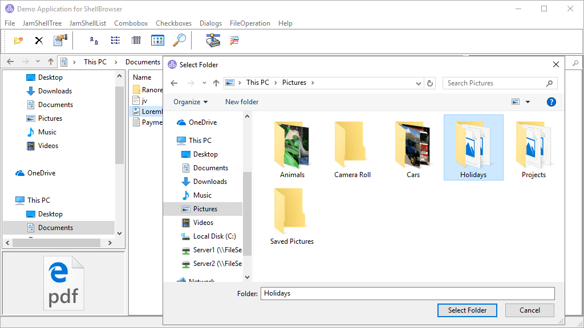The width and height of the screenshot is (584, 328).
Task: Open the view options dropdown in the dialog toolbar
Action: tap(526, 101)
